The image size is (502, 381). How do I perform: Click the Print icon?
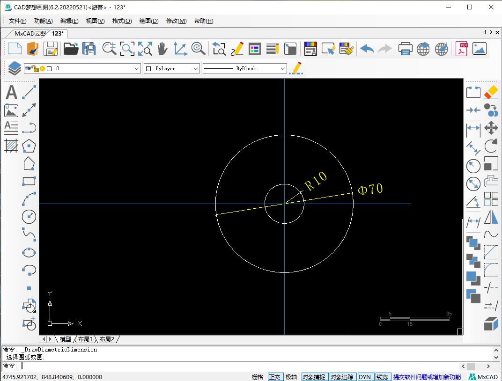point(405,49)
